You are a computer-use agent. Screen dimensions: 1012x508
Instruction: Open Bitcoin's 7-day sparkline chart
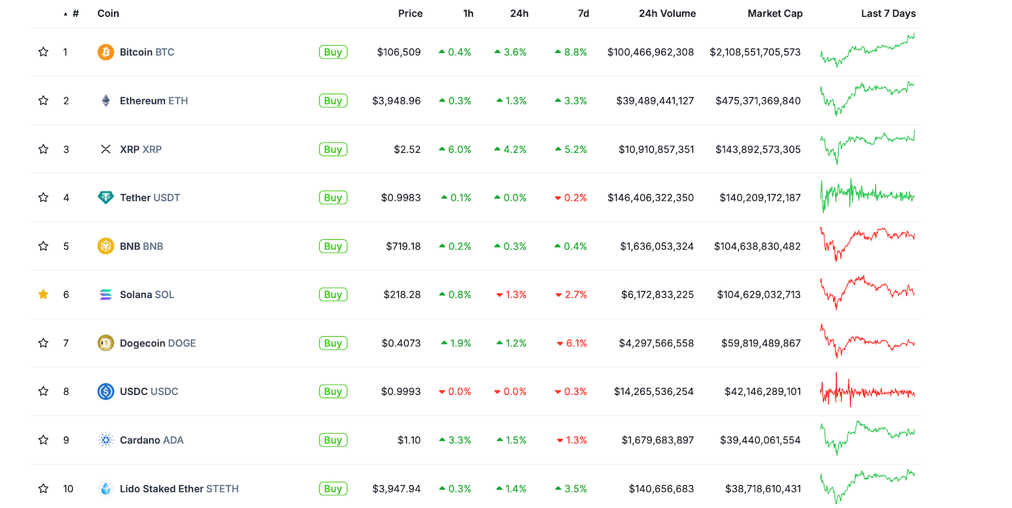point(868,51)
